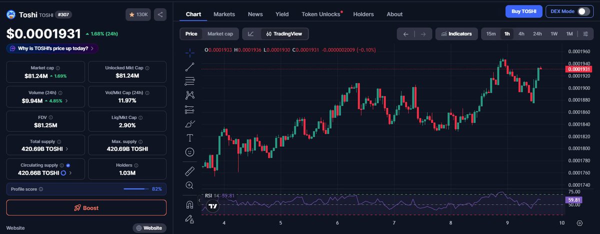Viewport: 600px width, 234px height.
Task: Select the 1M timeframe
Action: (569, 34)
